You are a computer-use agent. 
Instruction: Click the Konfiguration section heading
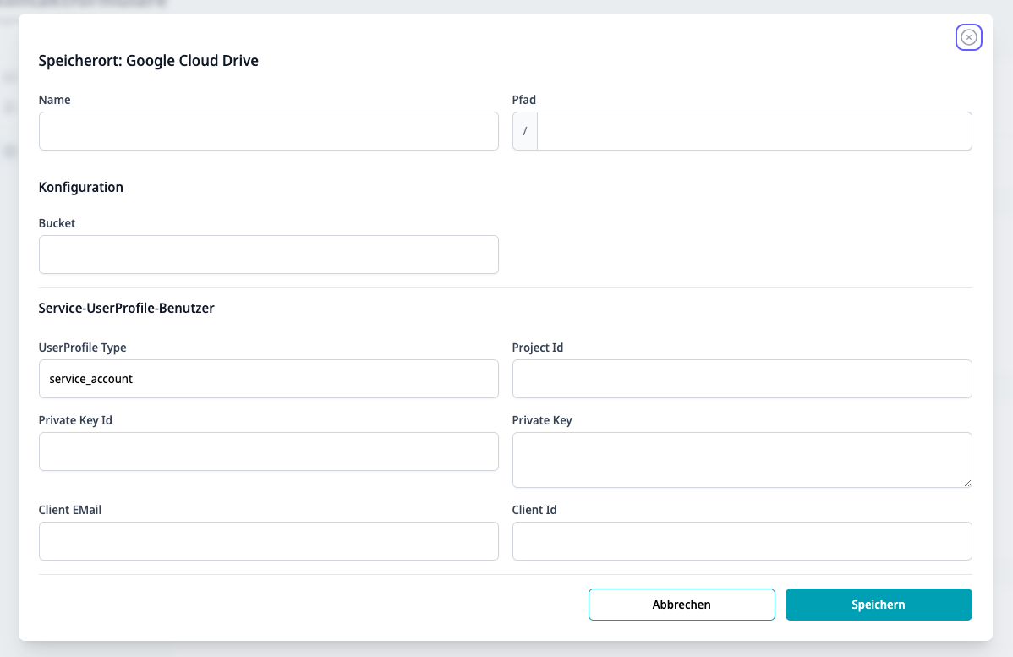click(81, 188)
